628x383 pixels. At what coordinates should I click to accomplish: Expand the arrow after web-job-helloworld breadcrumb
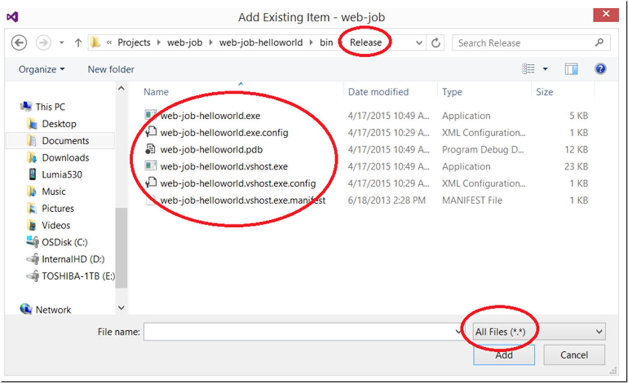[x=311, y=42]
